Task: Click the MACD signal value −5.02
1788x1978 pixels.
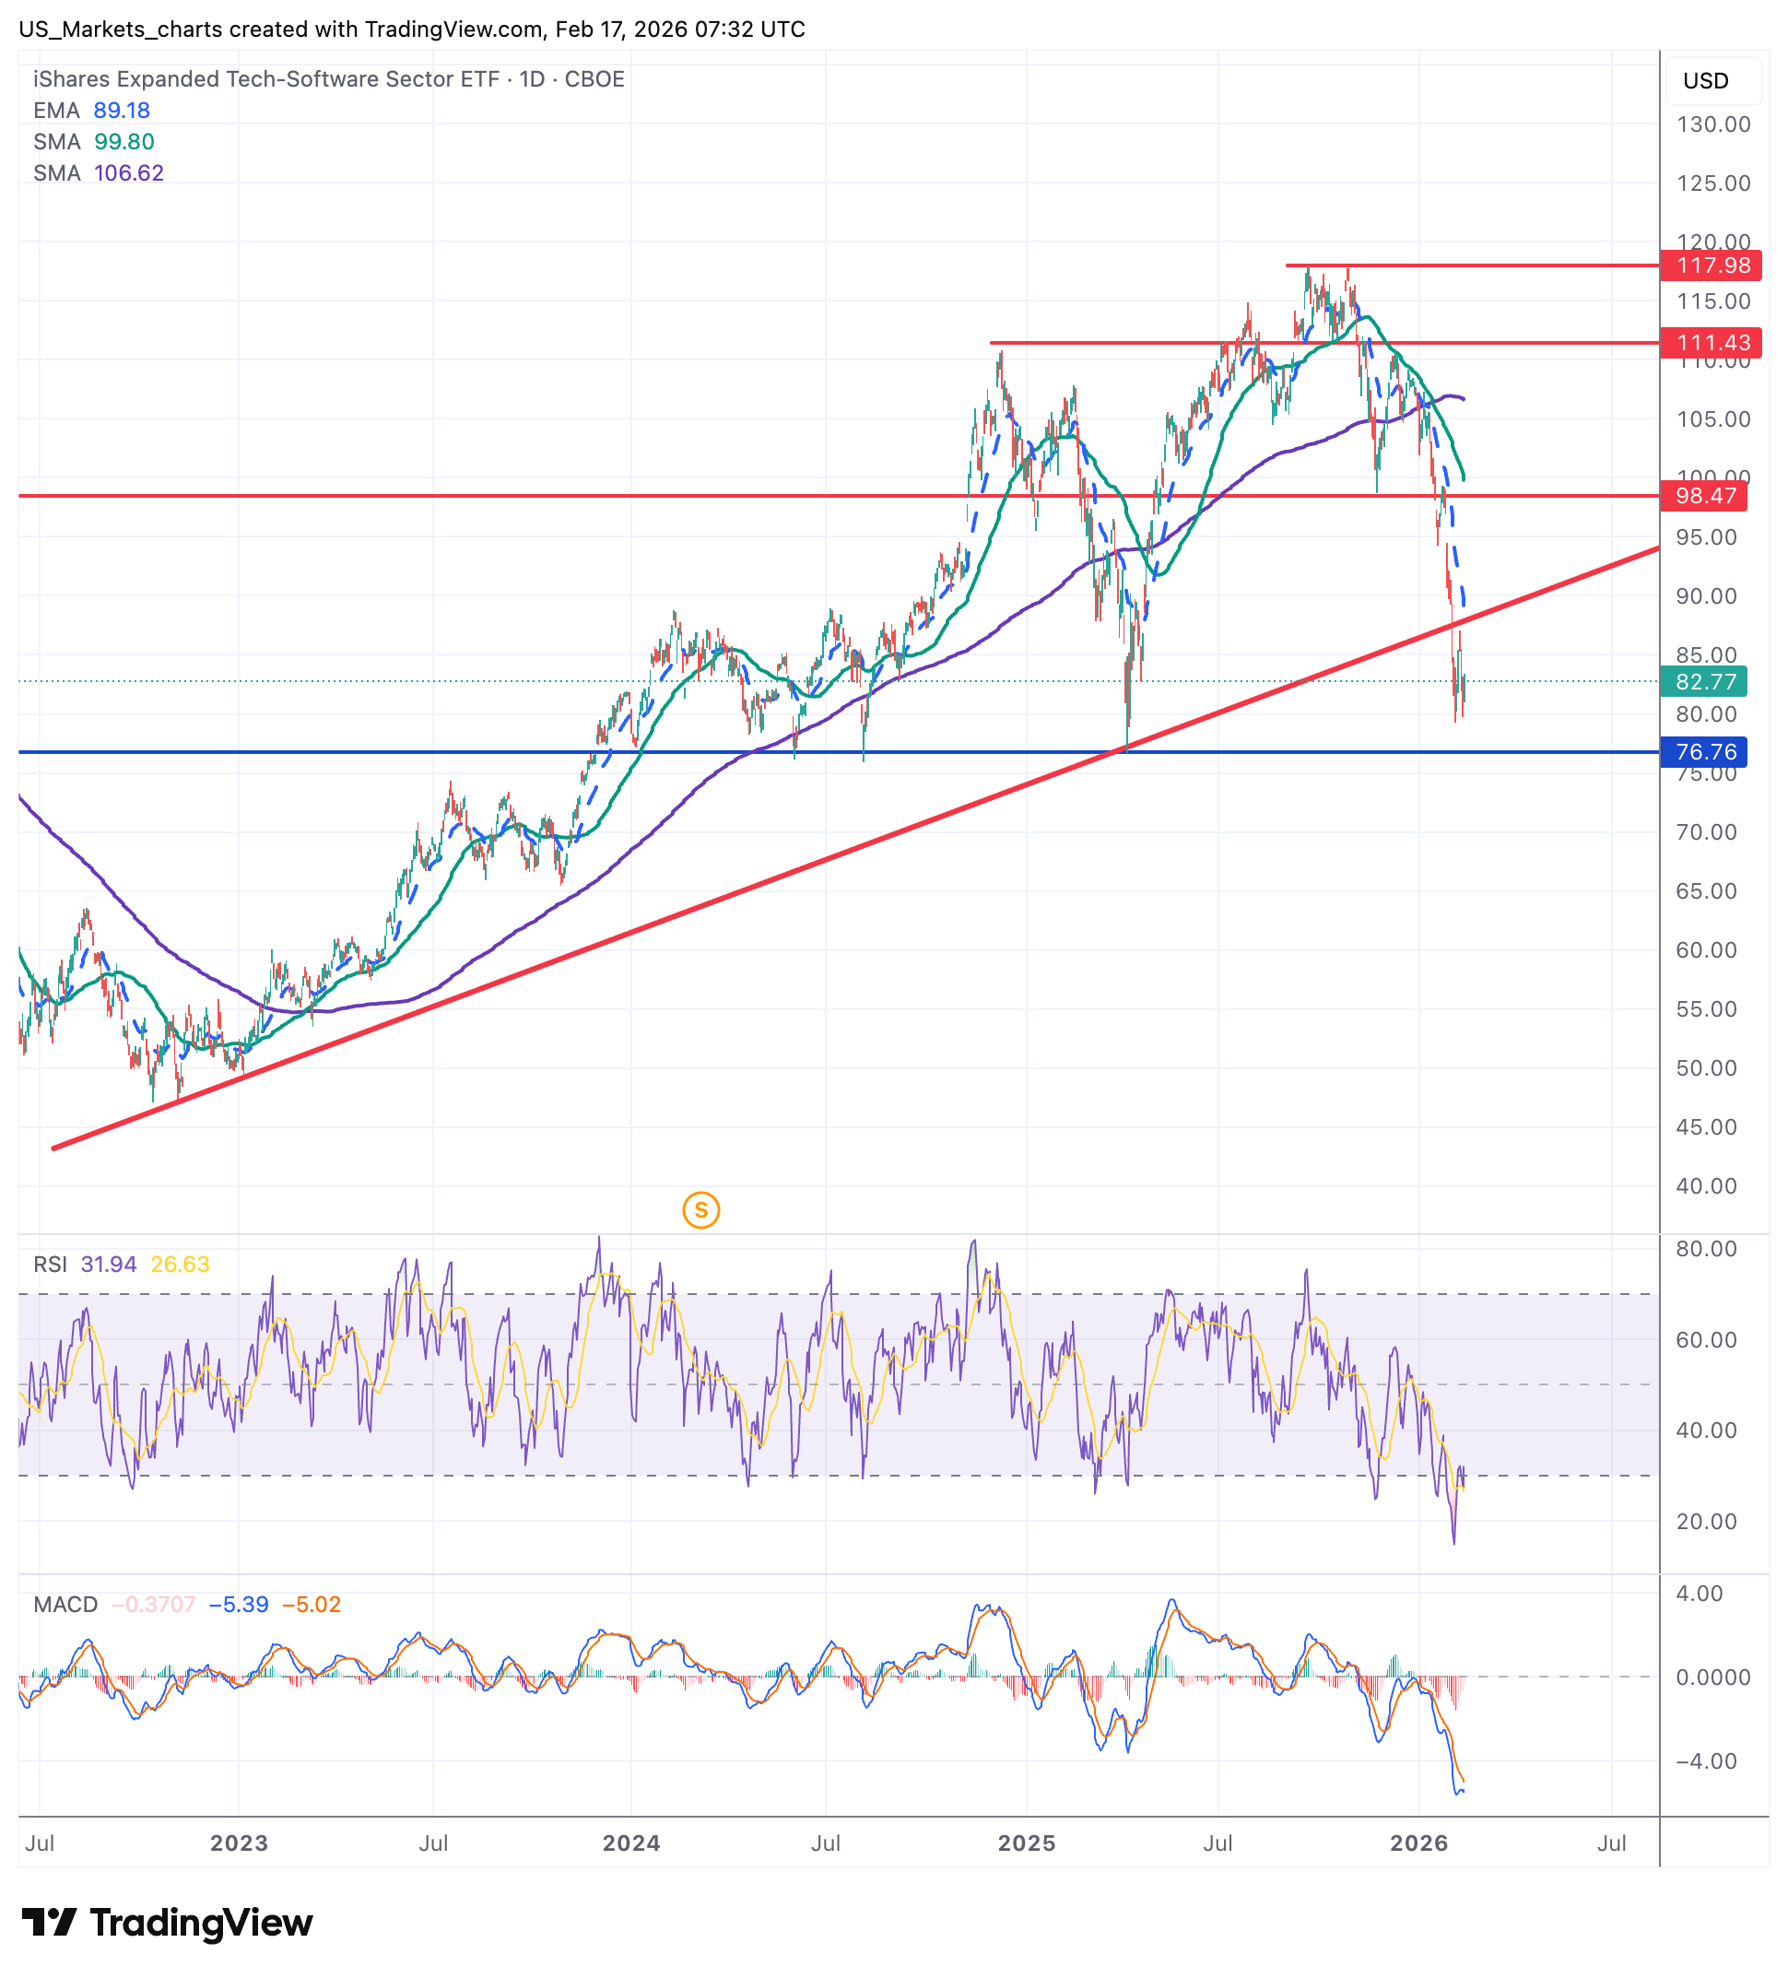Action: click(x=312, y=1604)
